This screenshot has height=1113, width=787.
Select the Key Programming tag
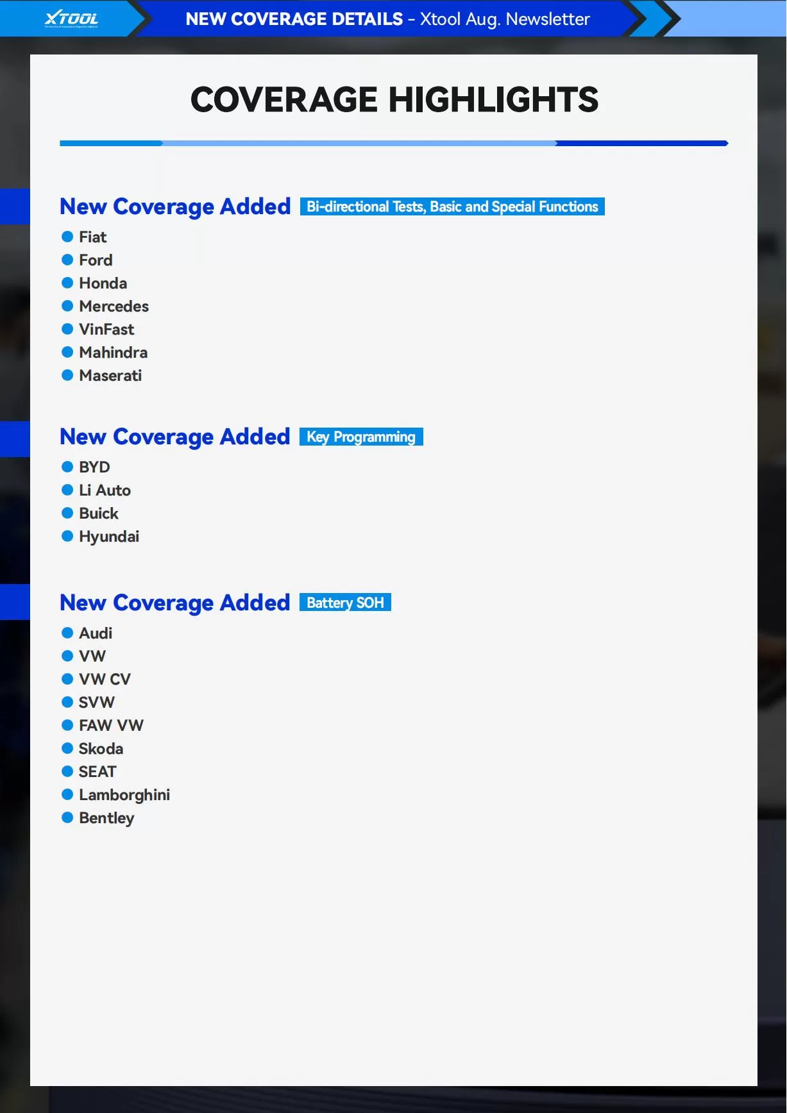(x=361, y=437)
